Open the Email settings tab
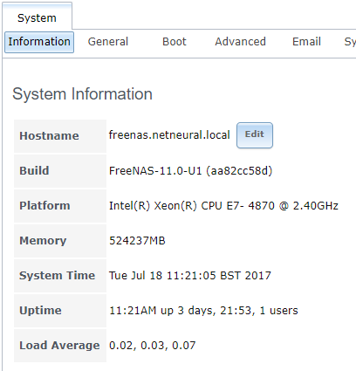 (x=306, y=42)
